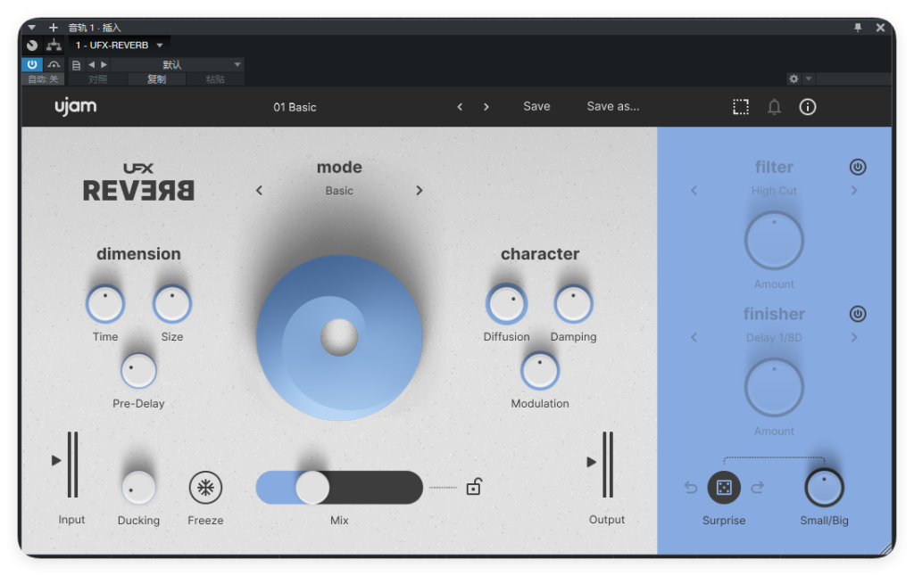Click the Size knob
Screen dimensions: 914x576
click(172, 303)
